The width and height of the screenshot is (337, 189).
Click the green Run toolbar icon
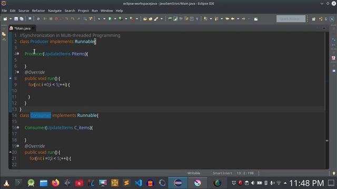(110, 19)
